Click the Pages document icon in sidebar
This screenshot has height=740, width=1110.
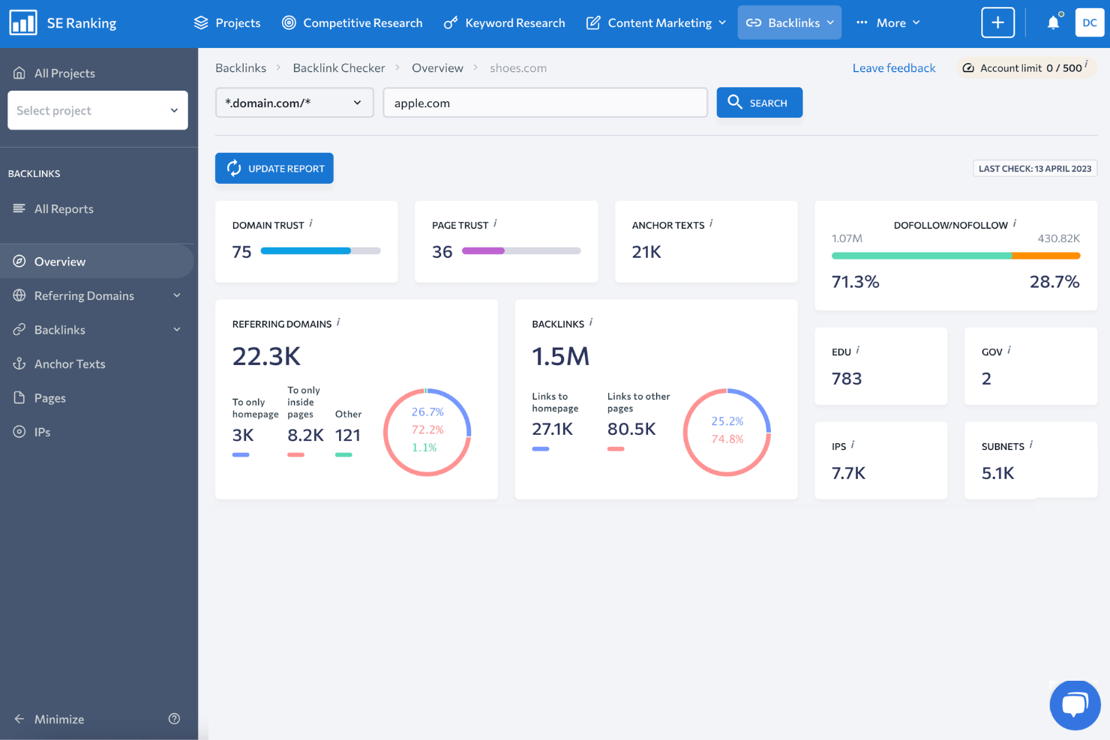coord(19,397)
